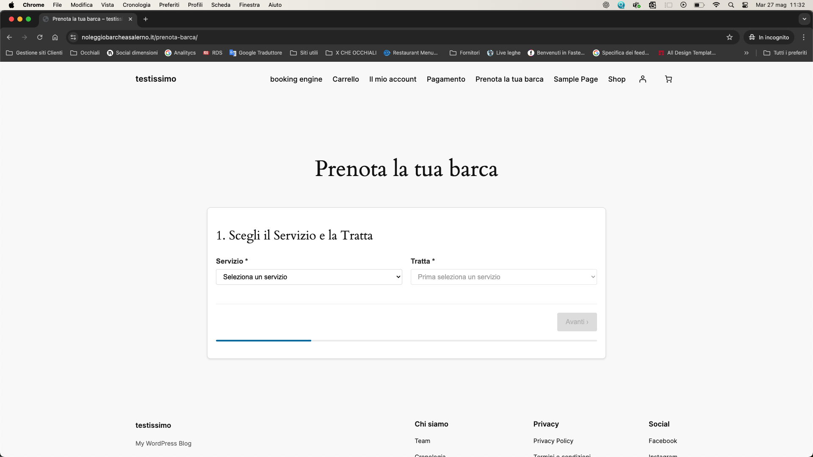This screenshot has height=457, width=813.
Task: Click the browser home icon
Action: pos(55,37)
